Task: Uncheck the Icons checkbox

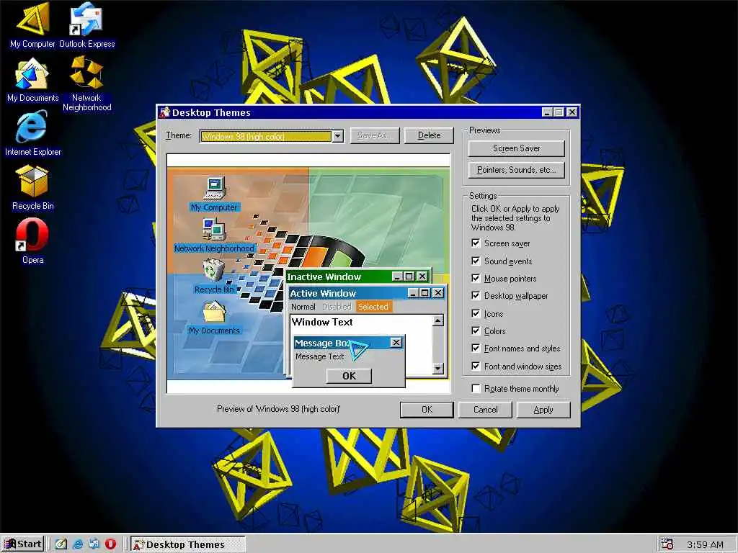Action: (x=476, y=314)
